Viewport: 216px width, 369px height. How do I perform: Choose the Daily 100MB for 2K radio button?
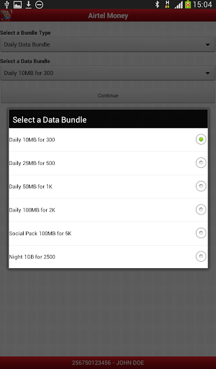201,209
